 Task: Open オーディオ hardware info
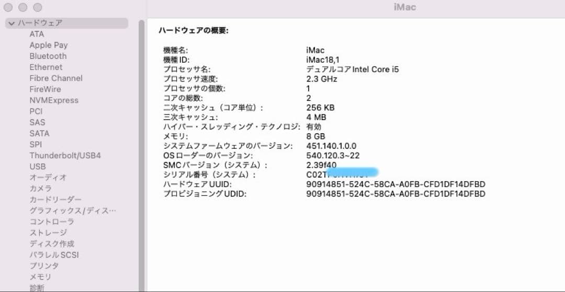(x=48, y=178)
